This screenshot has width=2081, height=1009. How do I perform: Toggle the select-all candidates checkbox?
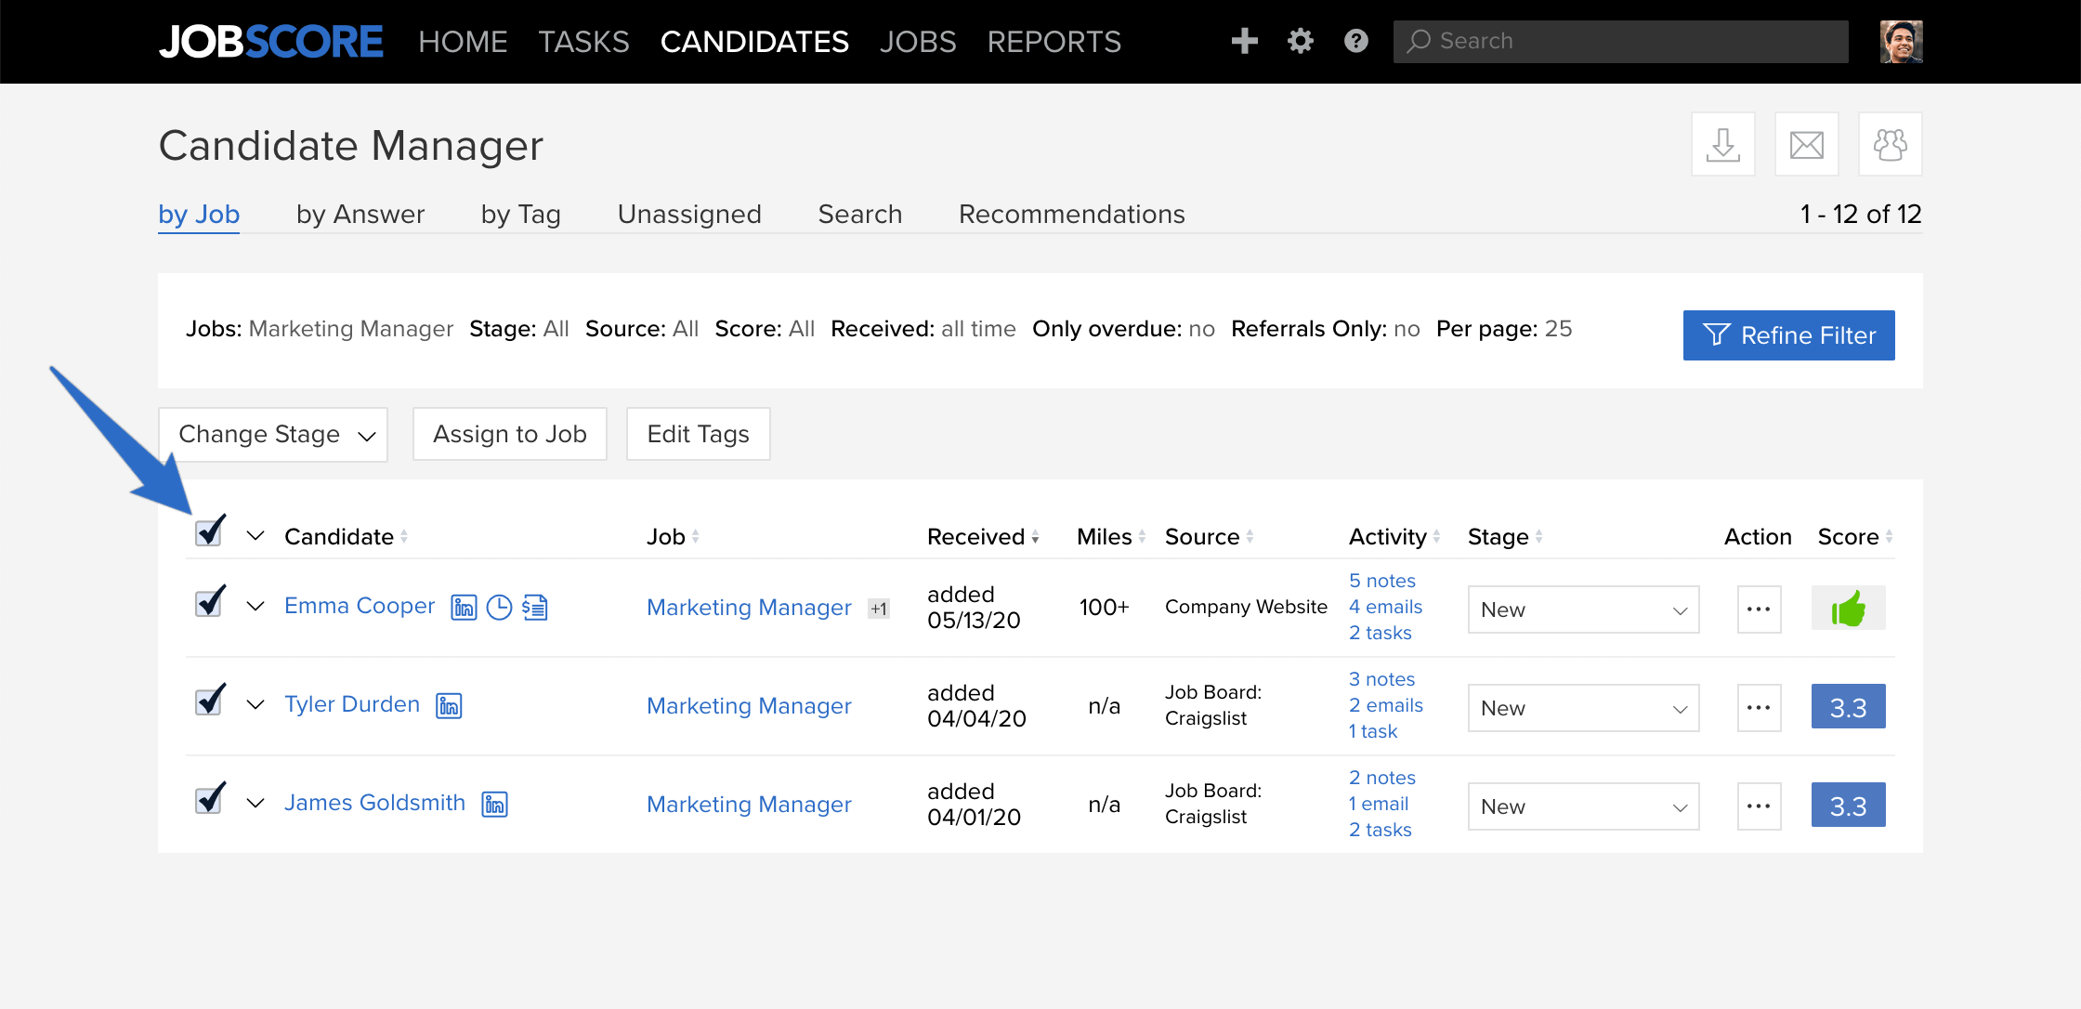click(x=210, y=531)
